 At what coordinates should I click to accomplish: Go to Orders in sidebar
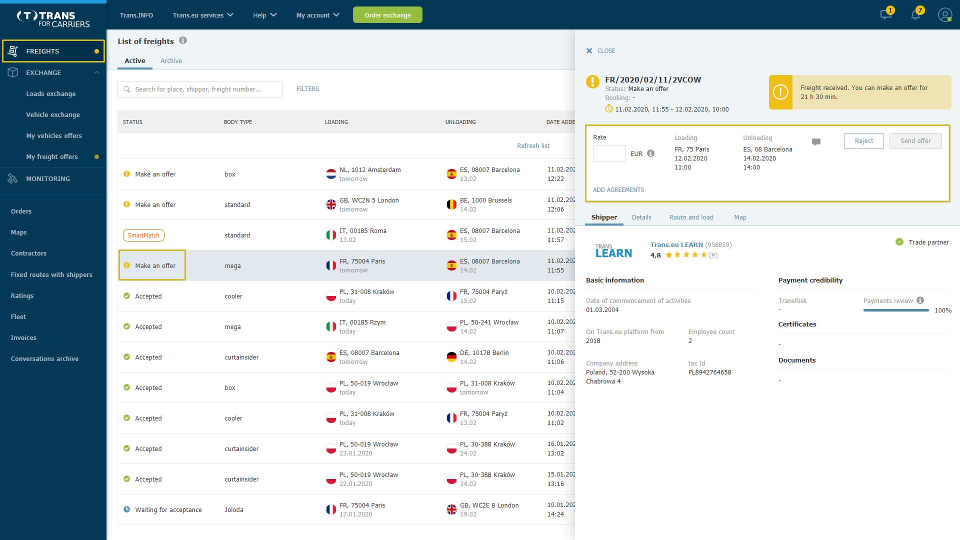21,211
